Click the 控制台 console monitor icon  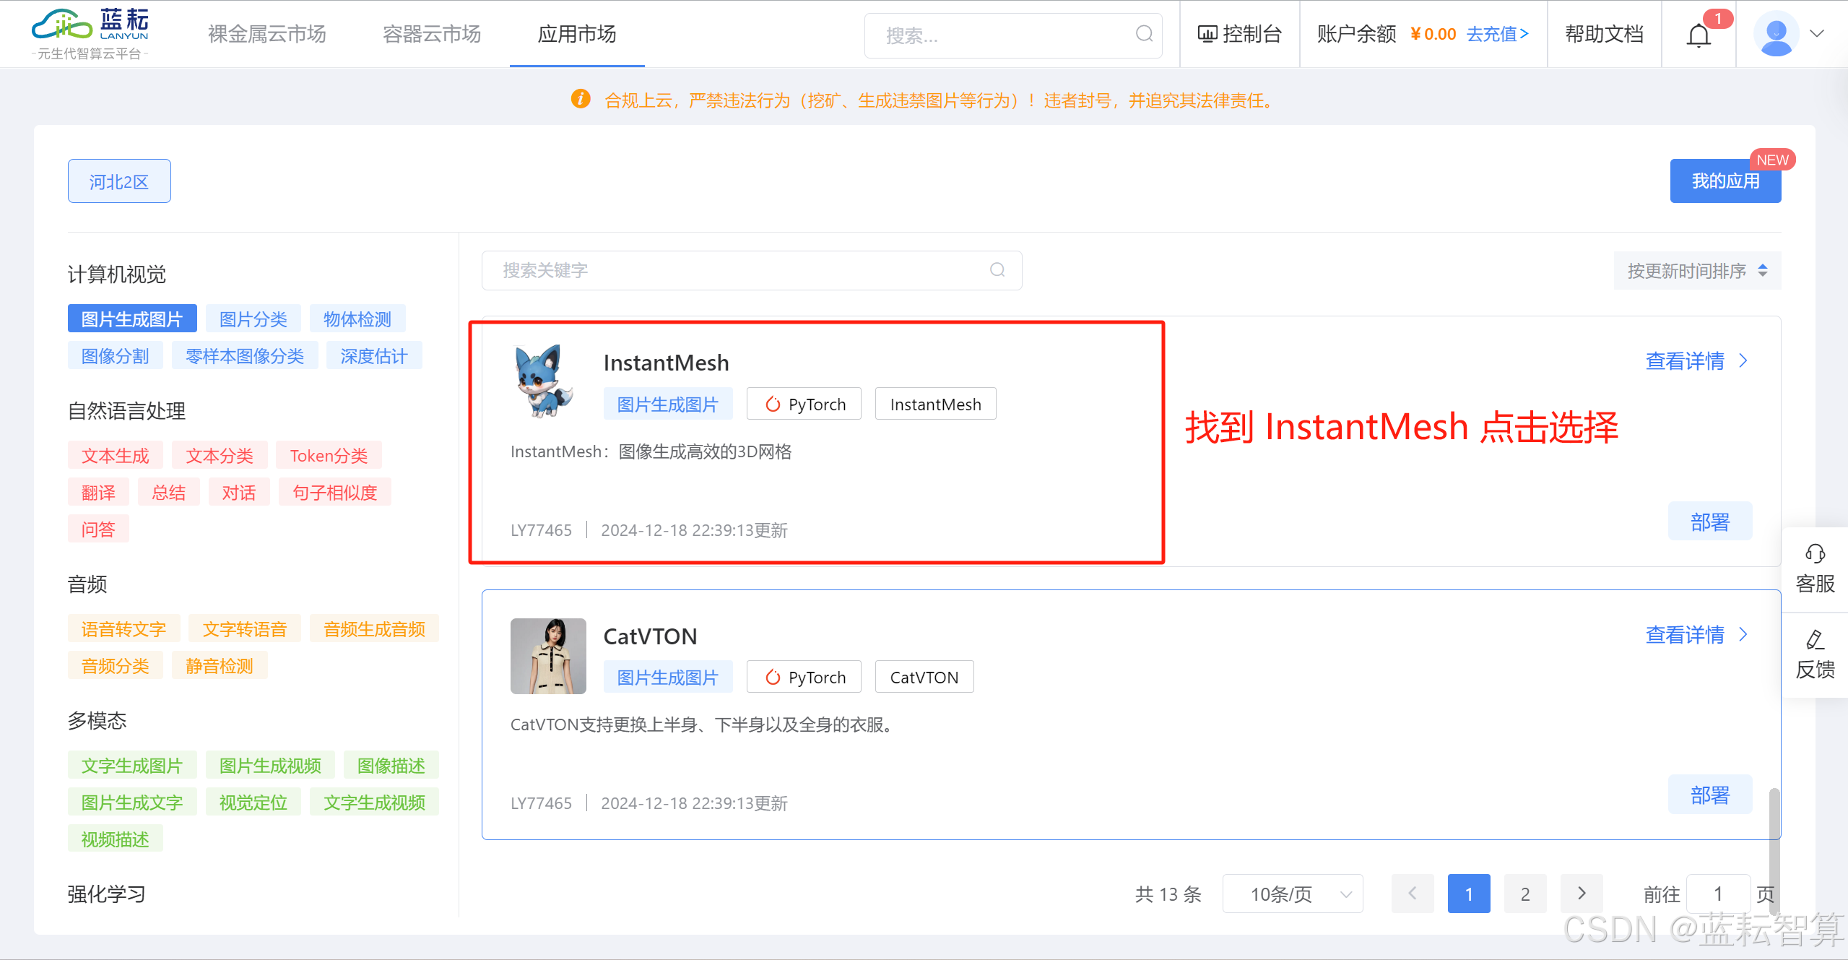coord(1207,34)
